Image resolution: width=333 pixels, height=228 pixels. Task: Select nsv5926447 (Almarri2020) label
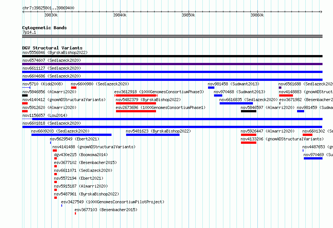pyautogui.click(x=268, y=131)
